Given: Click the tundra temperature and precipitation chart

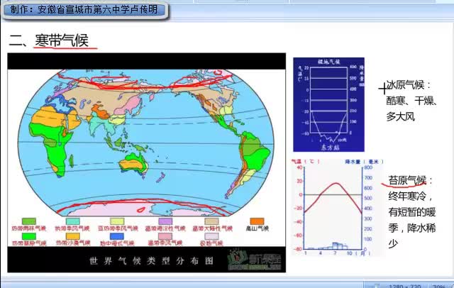Looking at the screenshot, I should pos(338,207).
